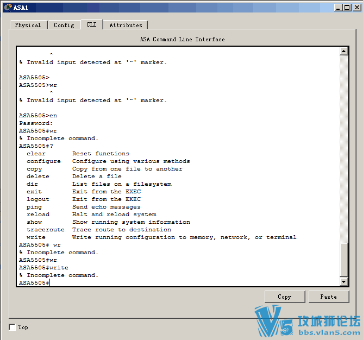Viewport: 363px width, 340px height.
Task: Click the scrollbar up arrow in CLI
Action: (344, 51)
